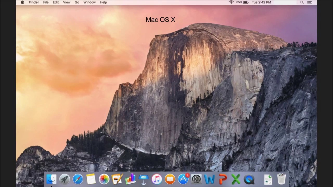Open the Apple menu
The width and height of the screenshot is (333, 187).
point(22,2)
